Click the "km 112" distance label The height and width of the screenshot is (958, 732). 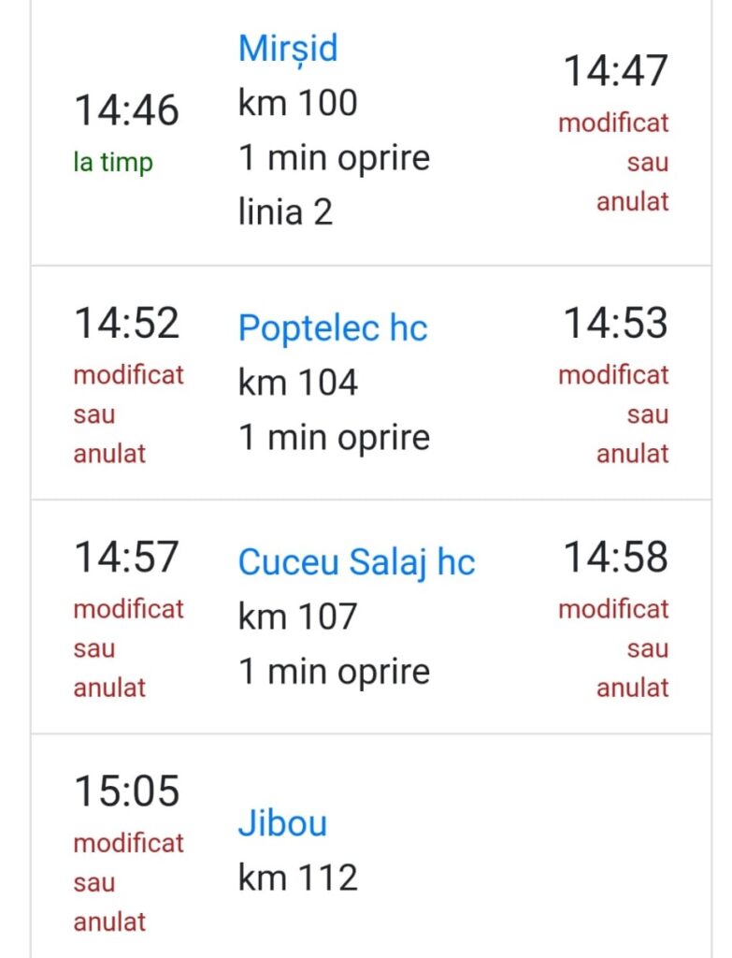click(297, 878)
